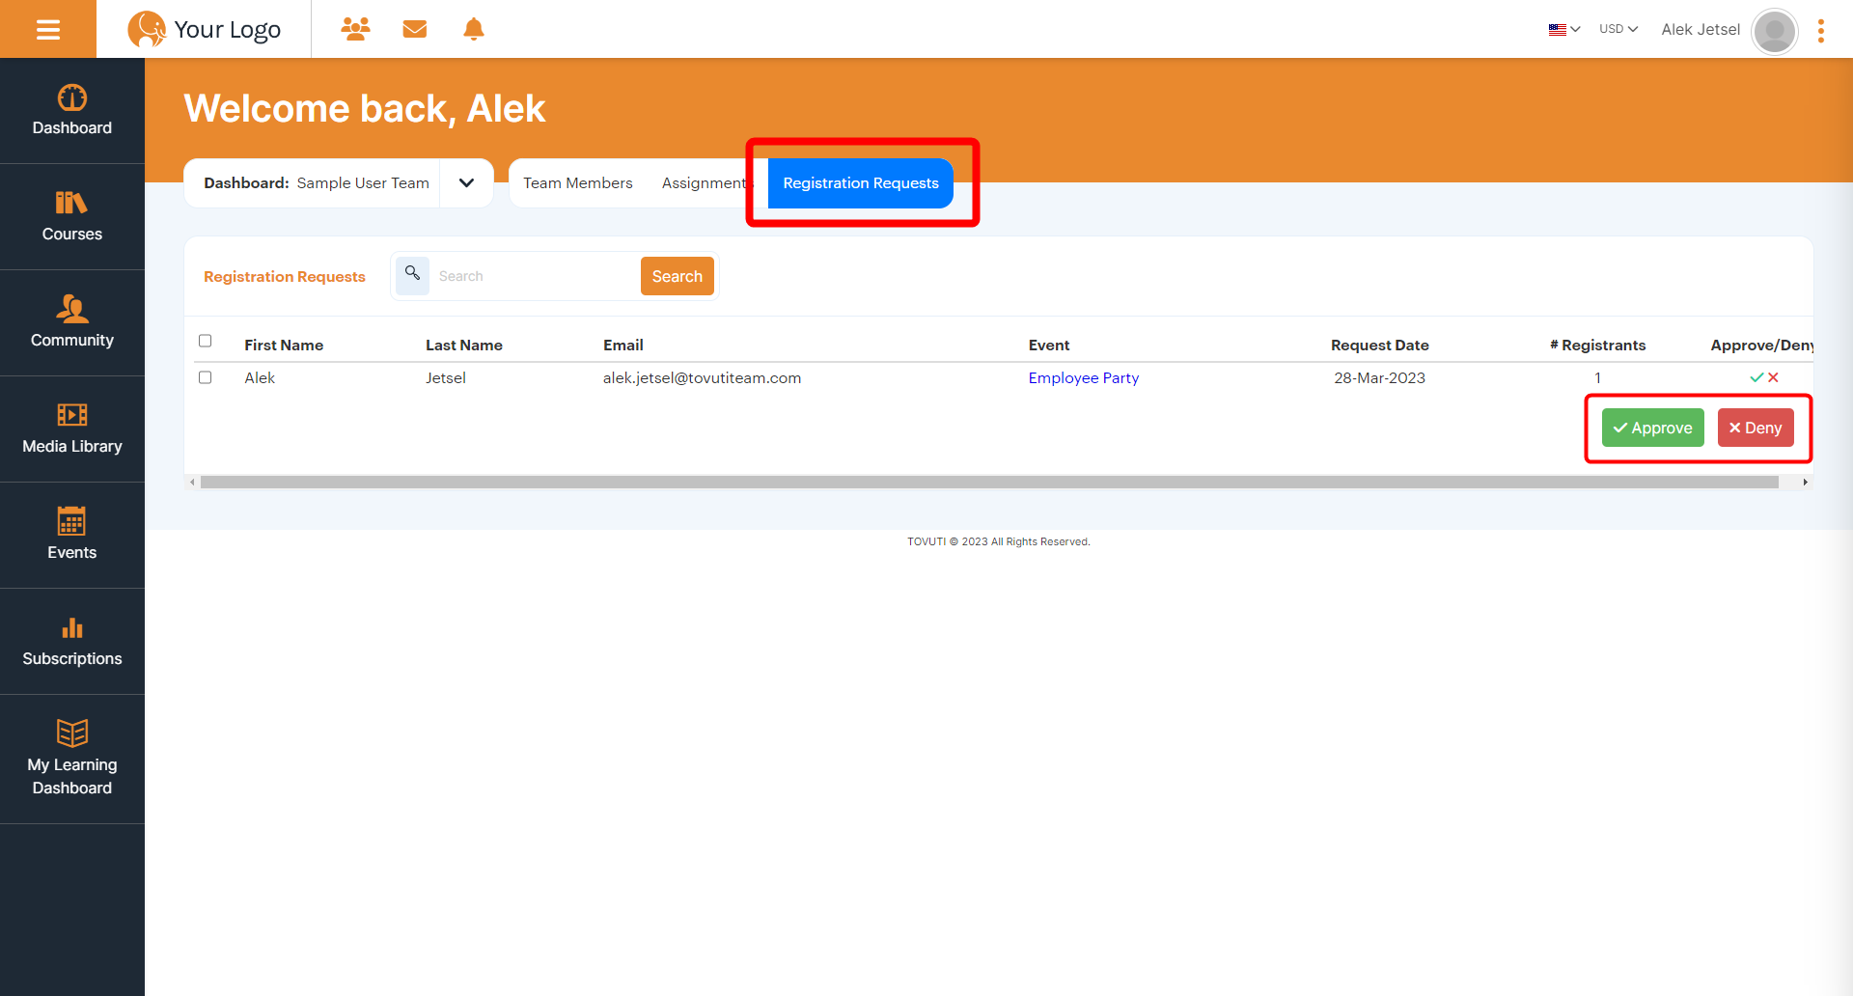The width and height of the screenshot is (1853, 996).
Task: Open Events from the sidebar
Action: click(x=72, y=536)
